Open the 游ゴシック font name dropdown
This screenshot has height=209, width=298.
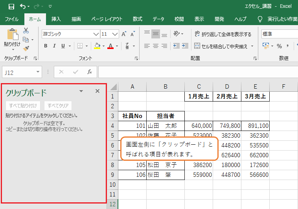96,34
